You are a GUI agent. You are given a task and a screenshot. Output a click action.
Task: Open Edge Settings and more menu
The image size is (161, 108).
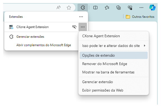[x=141, y=8]
